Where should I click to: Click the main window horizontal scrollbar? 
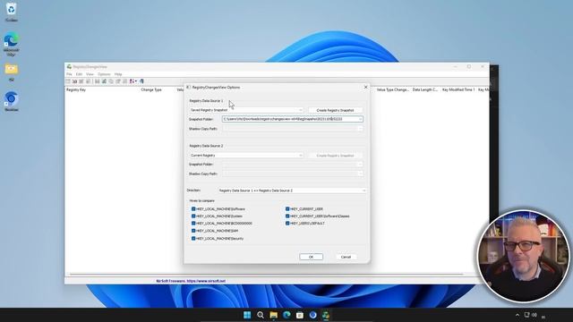click(266, 275)
